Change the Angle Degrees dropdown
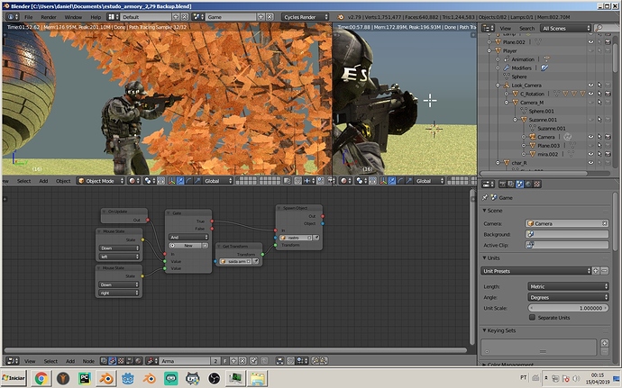This screenshot has width=622, height=388. tap(568, 297)
